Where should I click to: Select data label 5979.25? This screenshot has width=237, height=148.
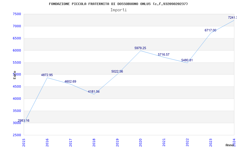[140, 48]
